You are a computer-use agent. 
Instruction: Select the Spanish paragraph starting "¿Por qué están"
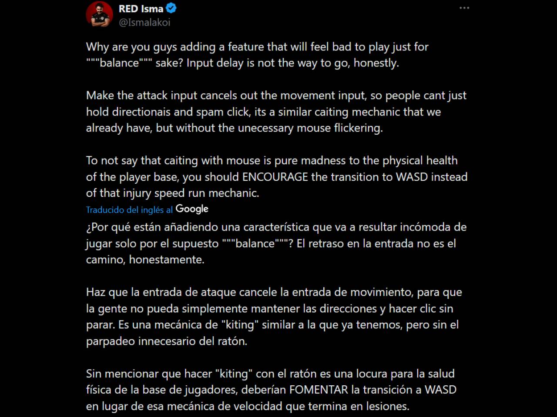pos(276,243)
